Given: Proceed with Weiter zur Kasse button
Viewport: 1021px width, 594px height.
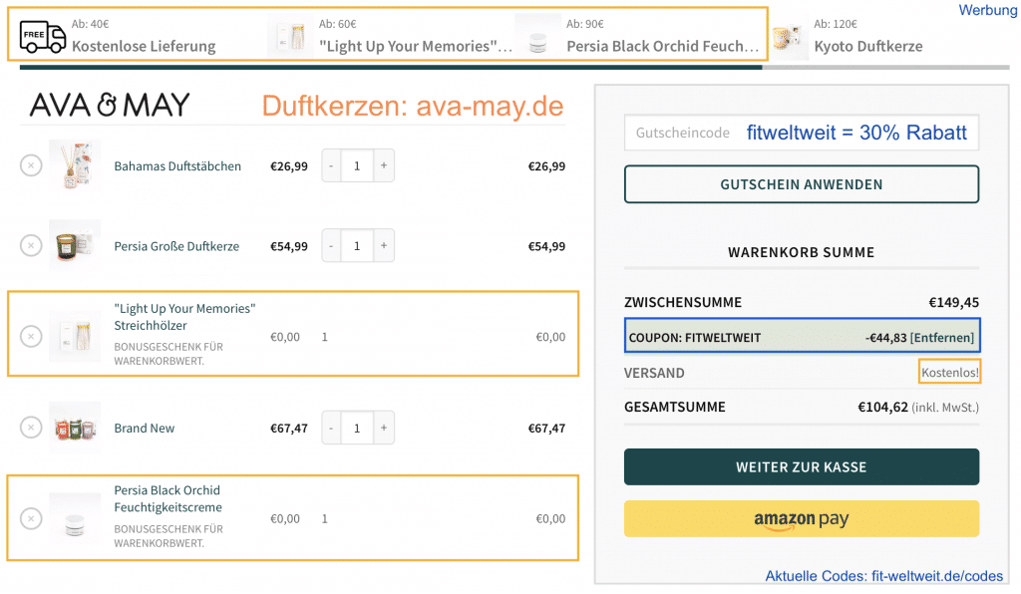Looking at the screenshot, I should tap(801, 466).
